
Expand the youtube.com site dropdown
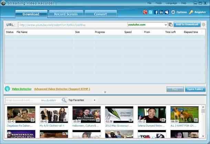click(x=166, y=25)
